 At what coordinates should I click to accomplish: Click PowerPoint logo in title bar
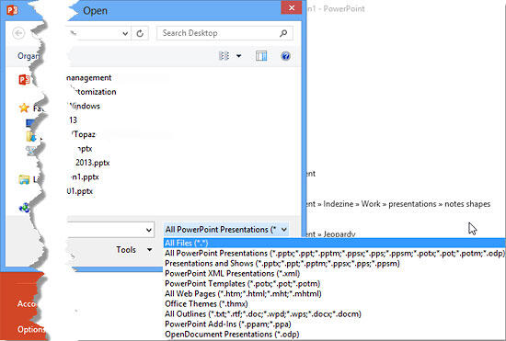pos(12,10)
